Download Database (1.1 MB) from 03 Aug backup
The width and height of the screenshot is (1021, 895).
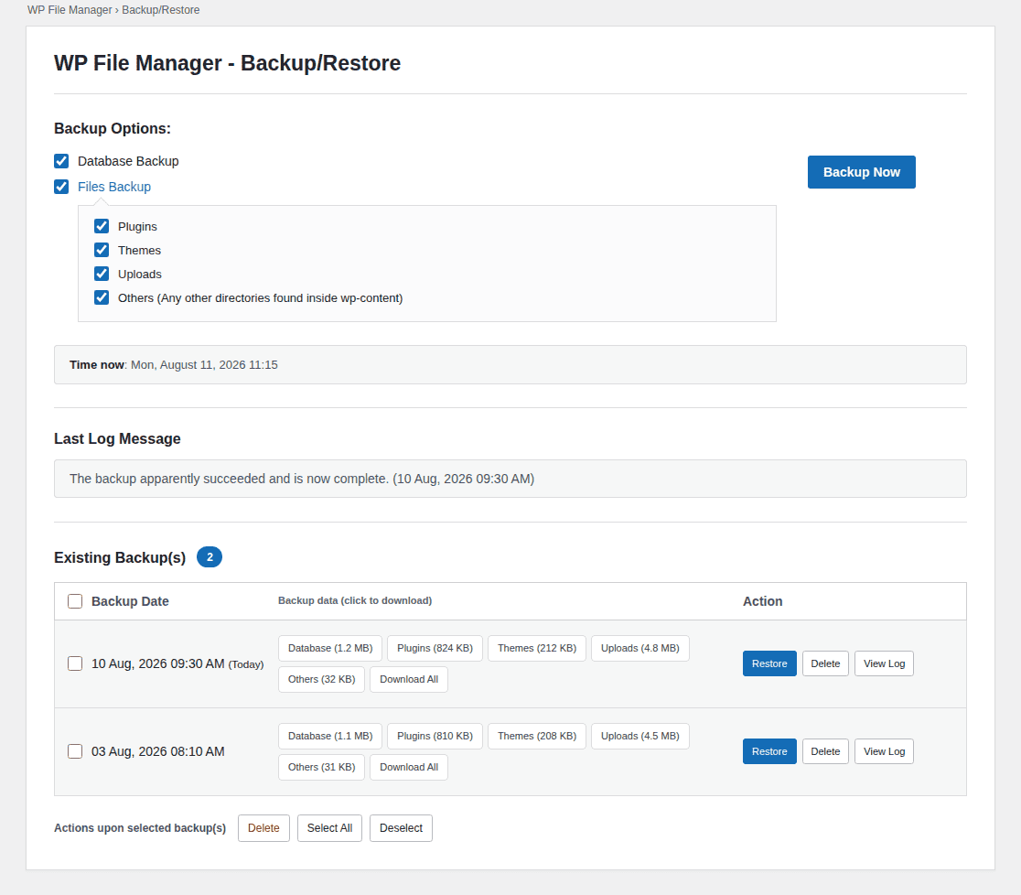point(330,736)
